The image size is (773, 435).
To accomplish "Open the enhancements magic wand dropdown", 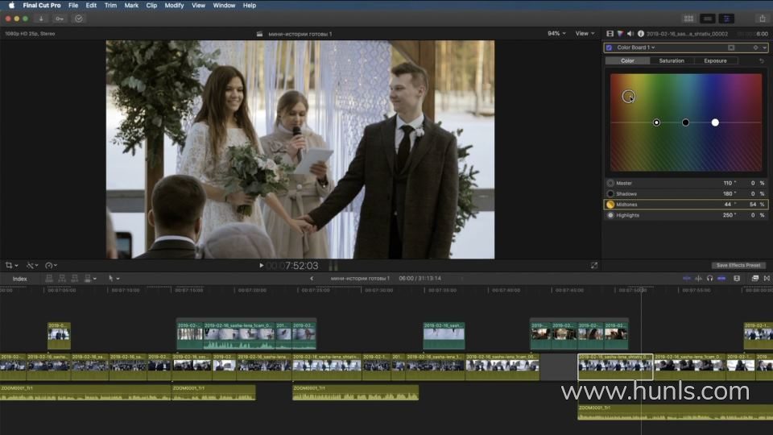I will pyautogui.click(x=32, y=265).
